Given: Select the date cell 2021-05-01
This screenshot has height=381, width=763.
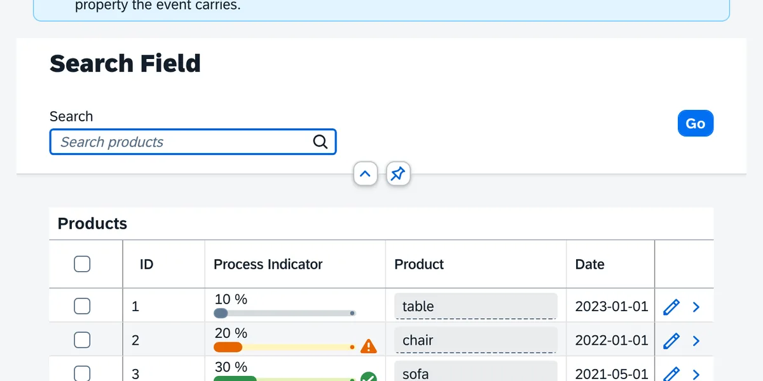Looking at the screenshot, I should [x=612, y=374].
